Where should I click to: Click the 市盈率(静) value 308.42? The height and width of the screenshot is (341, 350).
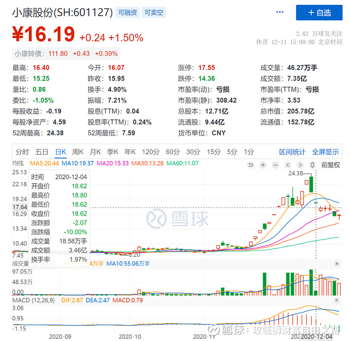point(226,101)
